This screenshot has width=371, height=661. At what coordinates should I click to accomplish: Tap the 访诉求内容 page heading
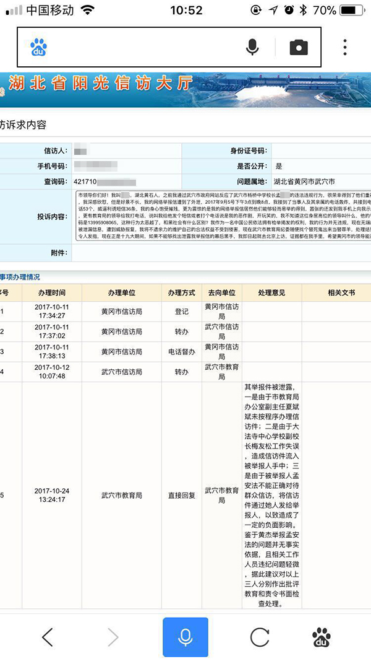[x=23, y=125]
